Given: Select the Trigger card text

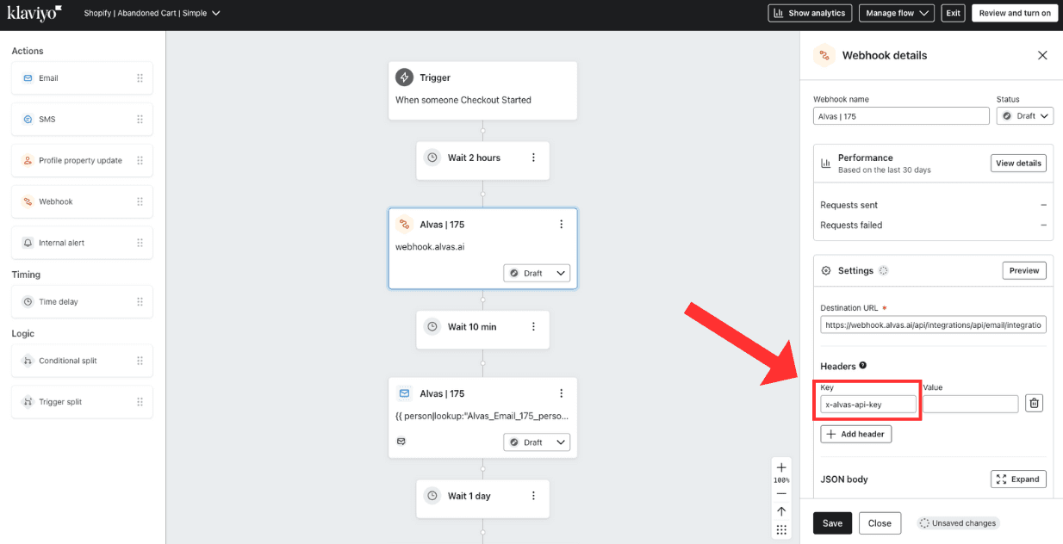Looking at the screenshot, I should (x=463, y=100).
